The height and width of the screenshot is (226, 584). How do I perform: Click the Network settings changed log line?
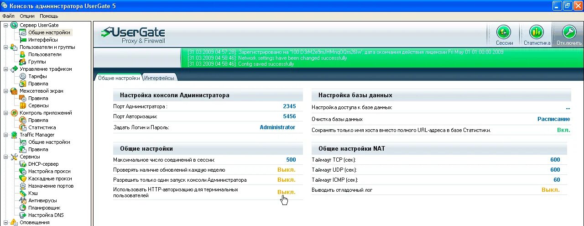(267, 58)
